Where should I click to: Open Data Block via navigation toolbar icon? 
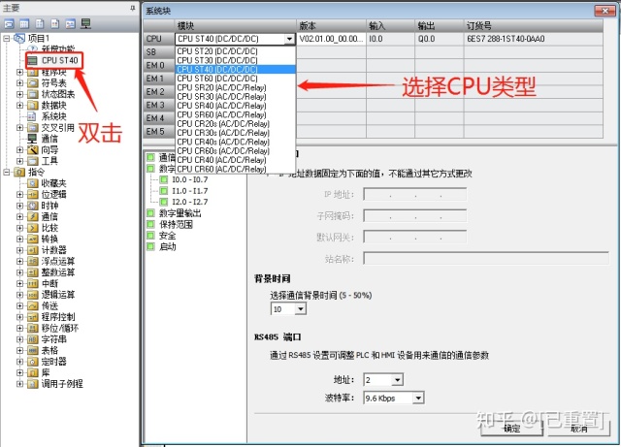point(40,24)
